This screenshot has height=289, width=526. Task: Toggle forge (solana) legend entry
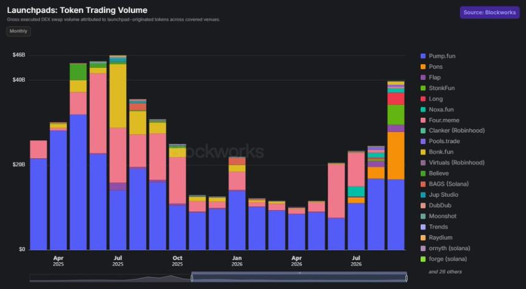(443, 259)
